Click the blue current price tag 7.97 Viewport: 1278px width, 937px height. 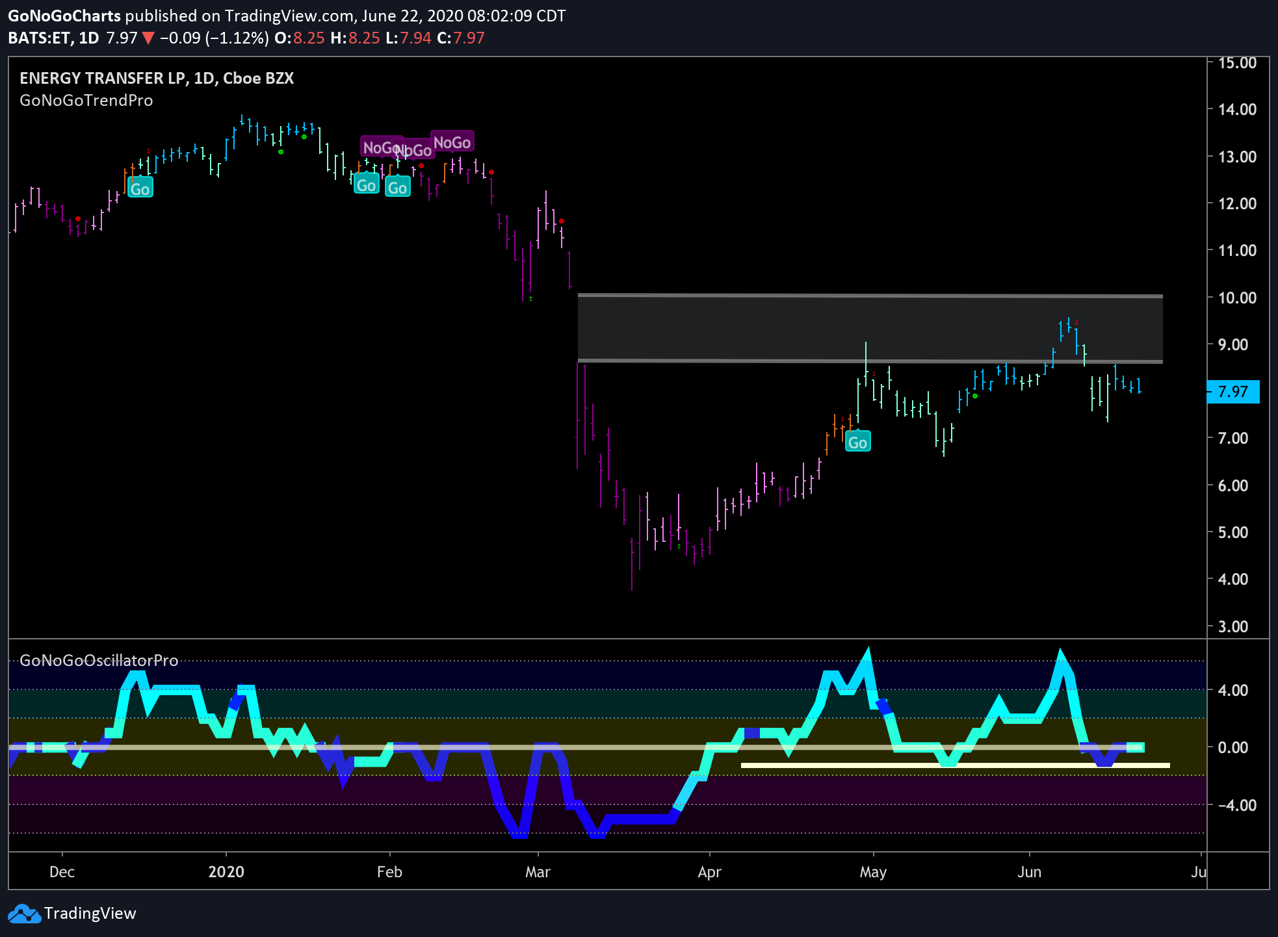(1232, 392)
